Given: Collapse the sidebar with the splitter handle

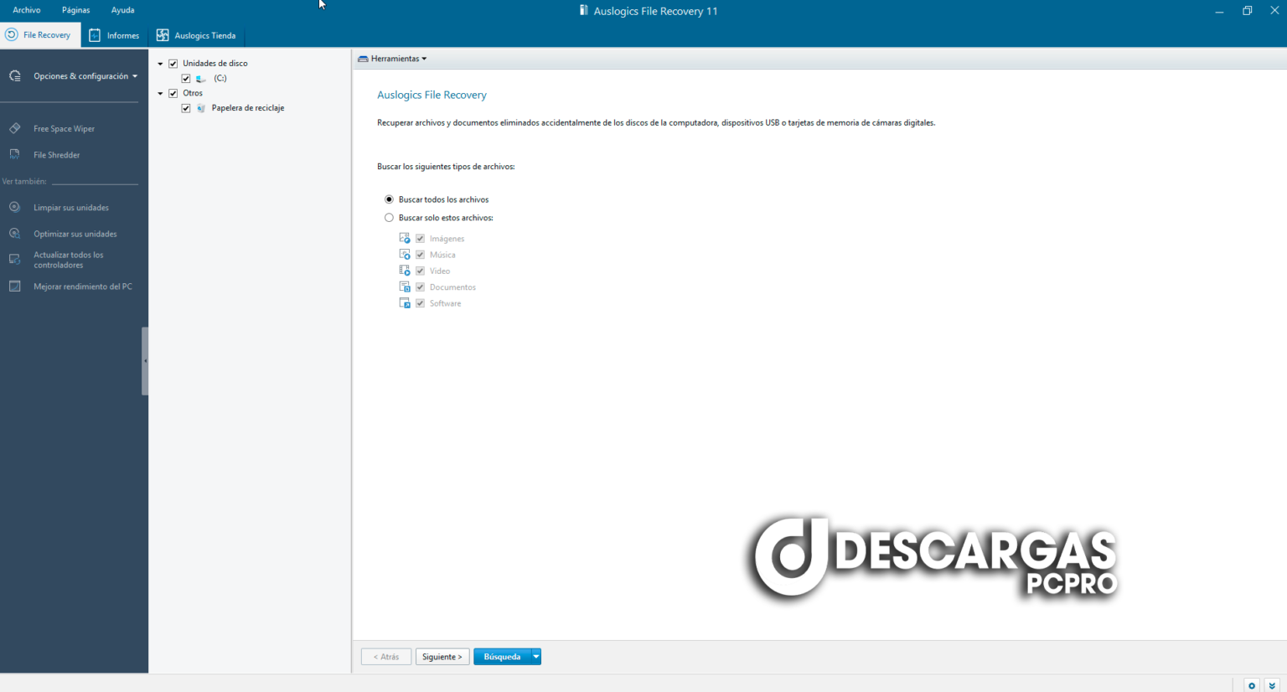Looking at the screenshot, I should click(x=145, y=361).
